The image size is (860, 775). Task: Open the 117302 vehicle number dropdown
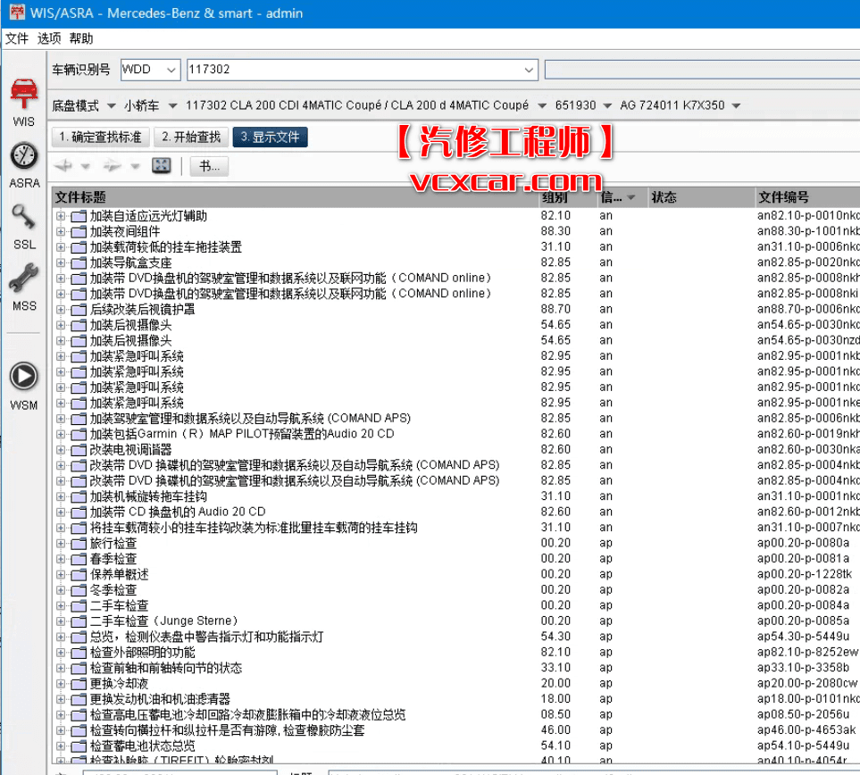tap(530, 69)
